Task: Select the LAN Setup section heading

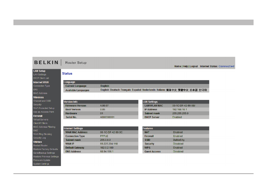Action: coord(39,71)
